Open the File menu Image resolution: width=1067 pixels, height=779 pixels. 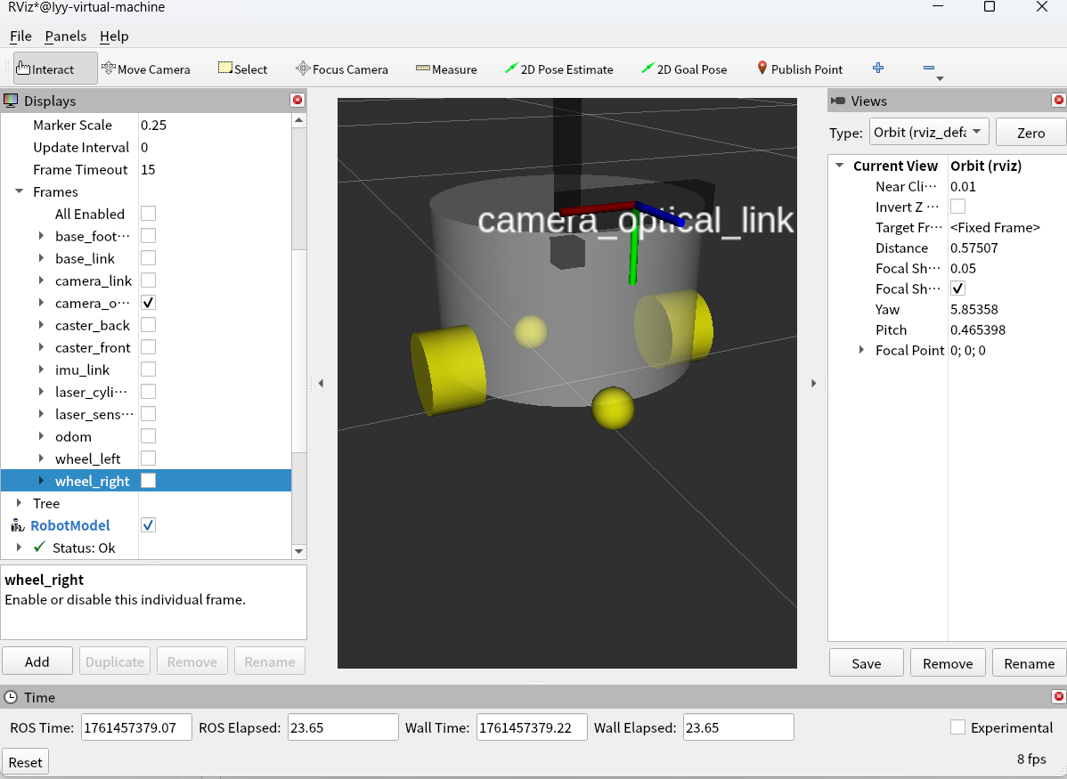tap(20, 37)
